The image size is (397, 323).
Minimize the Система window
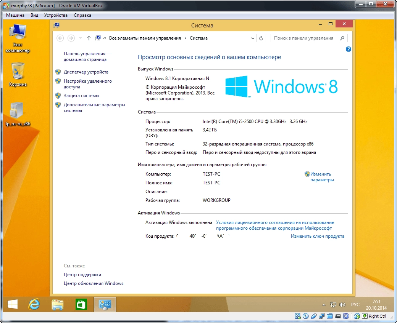coord(320,24)
